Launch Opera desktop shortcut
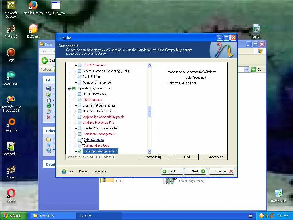This screenshot has height=220, width=293. point(11,196)
